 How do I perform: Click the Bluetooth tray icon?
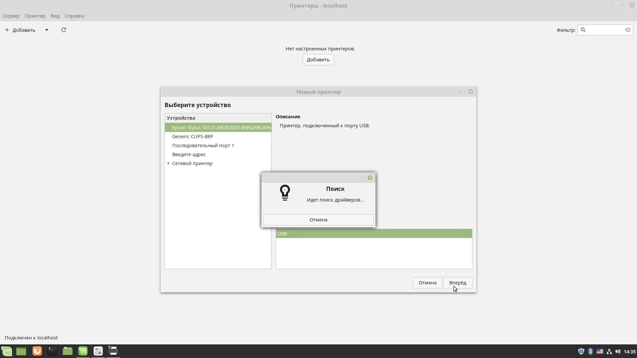(590, 351)
